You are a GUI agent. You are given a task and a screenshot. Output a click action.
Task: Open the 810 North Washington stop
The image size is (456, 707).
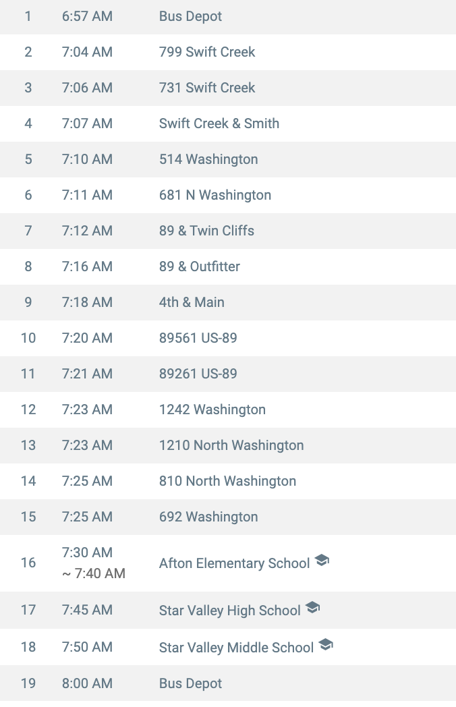(227, 481)
